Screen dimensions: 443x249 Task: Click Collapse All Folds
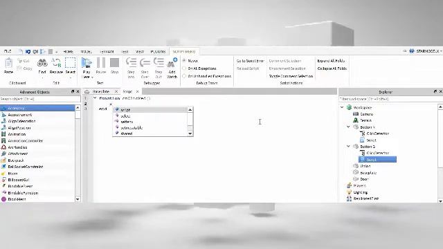coord(332,68)
